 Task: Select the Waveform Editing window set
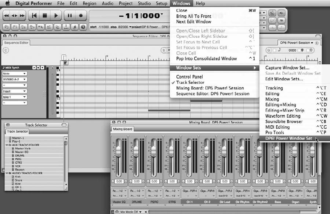(295, 116)
